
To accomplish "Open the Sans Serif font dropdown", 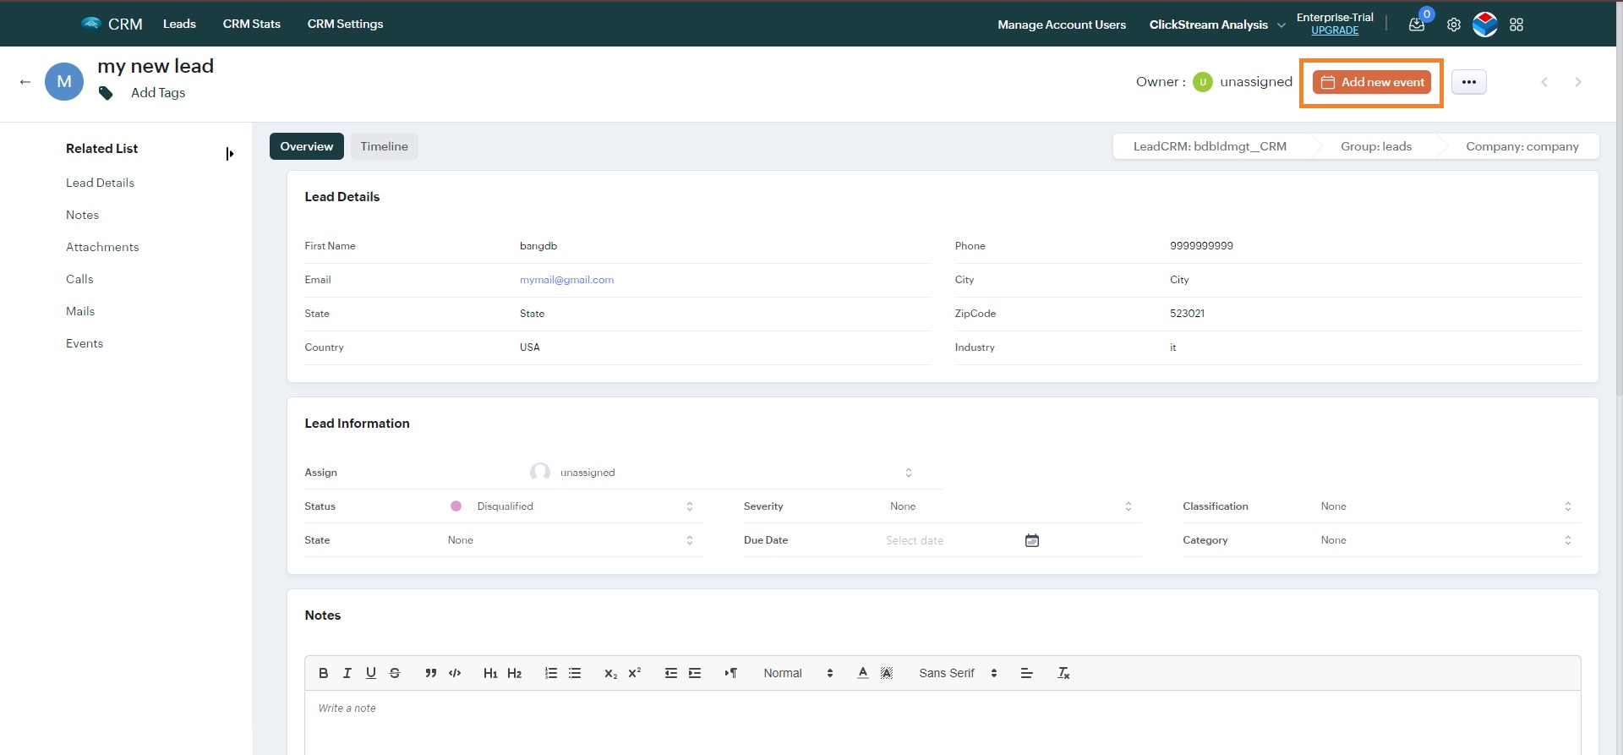I will 958,673.
